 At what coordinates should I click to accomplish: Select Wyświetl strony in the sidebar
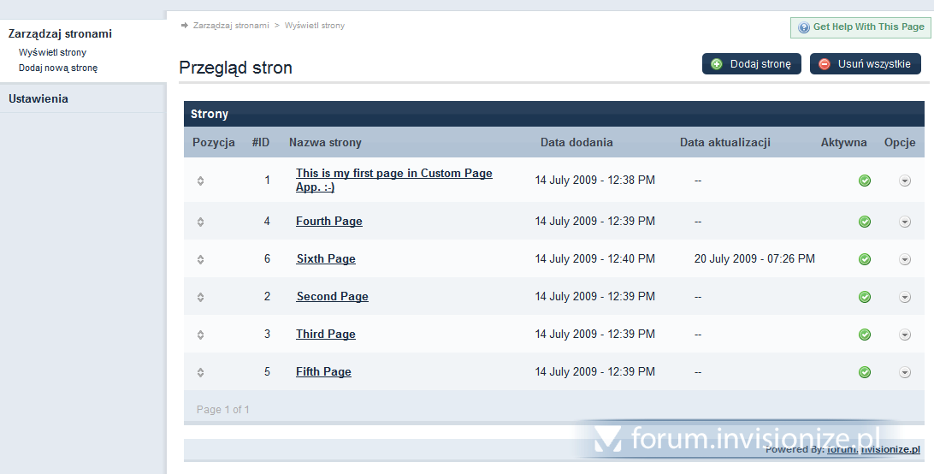(x=52, y=52)
